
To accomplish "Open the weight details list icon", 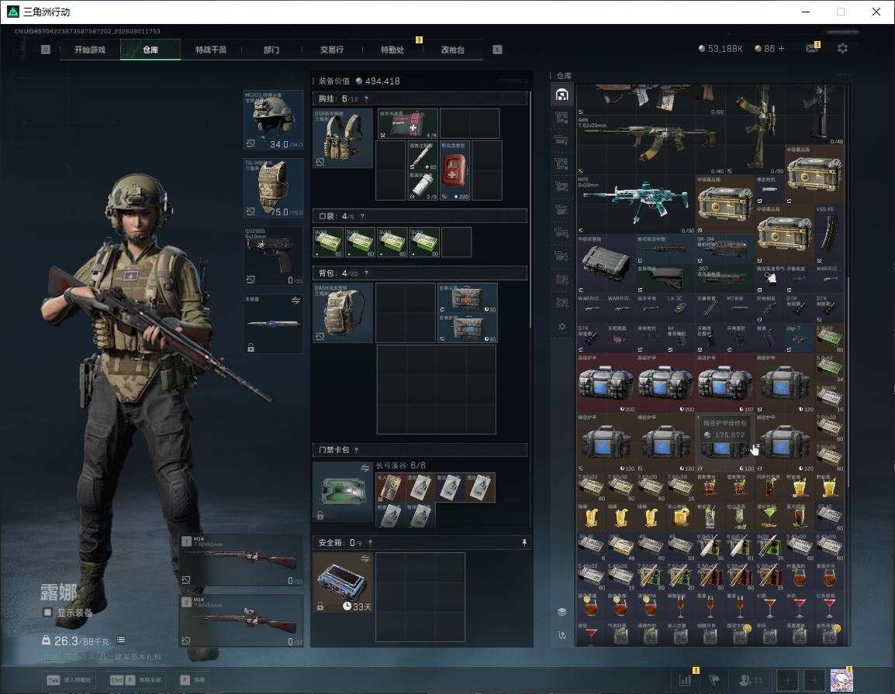I will coord(120,640).
